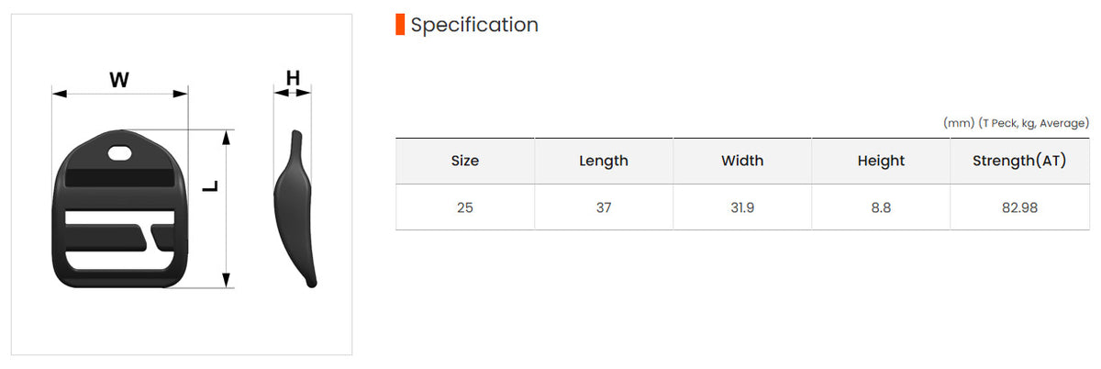Select the size value 25 cell
1101x369 pixels.
(x=465, y=207)
